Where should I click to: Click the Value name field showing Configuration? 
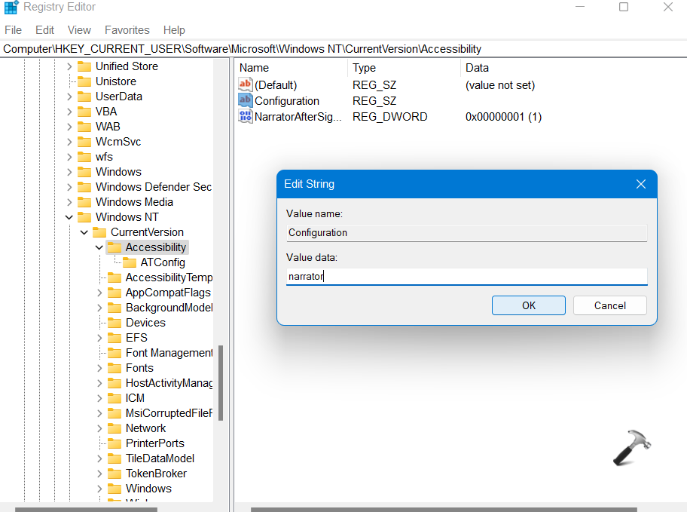(x=466, y=232)
